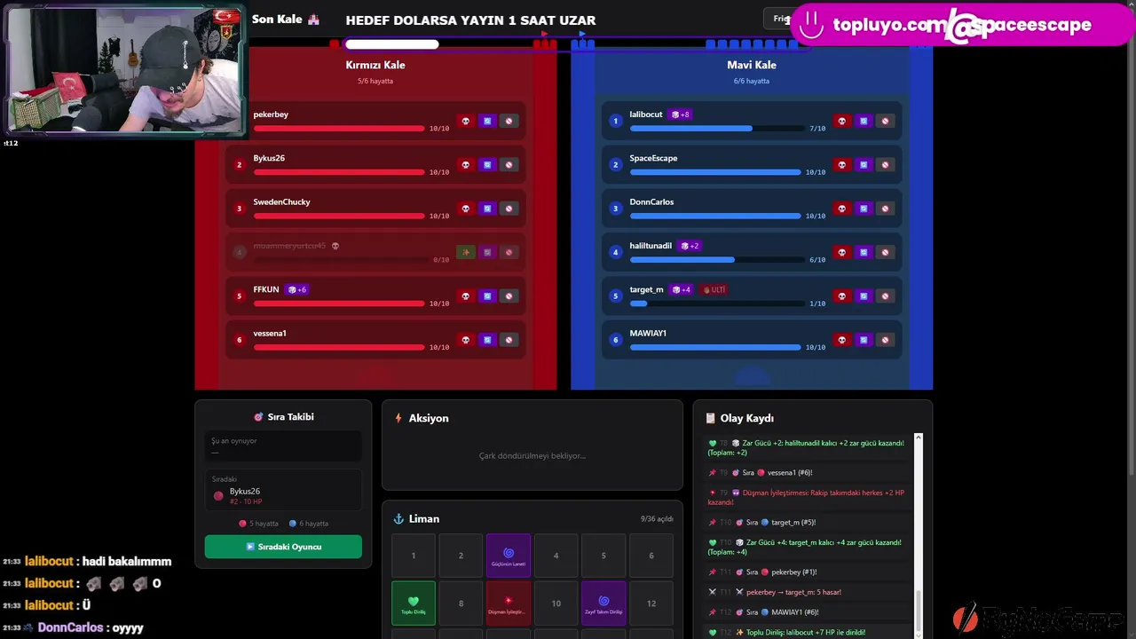This screenshot has height=639, width=1136.
Task: Click the ban icon on pekerbey's row
Action: coord(509,121)
